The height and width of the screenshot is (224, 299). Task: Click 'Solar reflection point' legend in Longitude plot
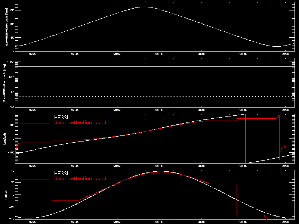pyautogui.click(x=80, y=122)
